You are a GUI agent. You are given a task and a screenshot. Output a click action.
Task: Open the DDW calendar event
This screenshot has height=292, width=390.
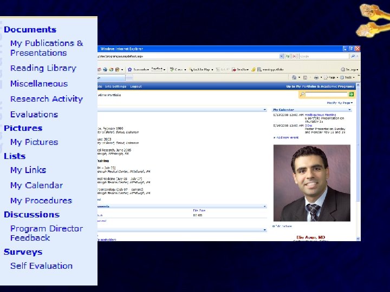point(308,125)
